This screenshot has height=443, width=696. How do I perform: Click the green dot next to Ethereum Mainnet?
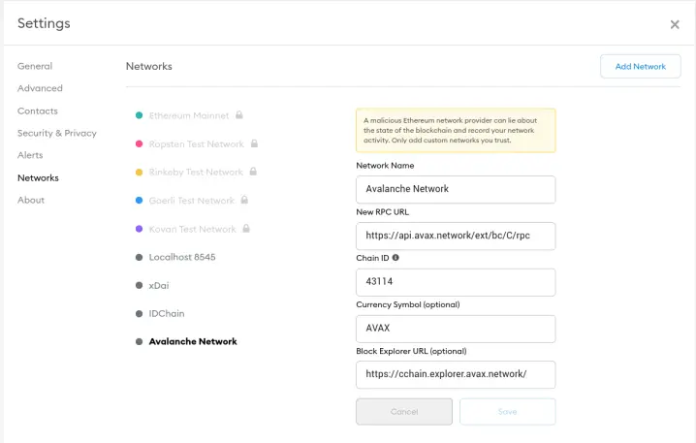139,115
